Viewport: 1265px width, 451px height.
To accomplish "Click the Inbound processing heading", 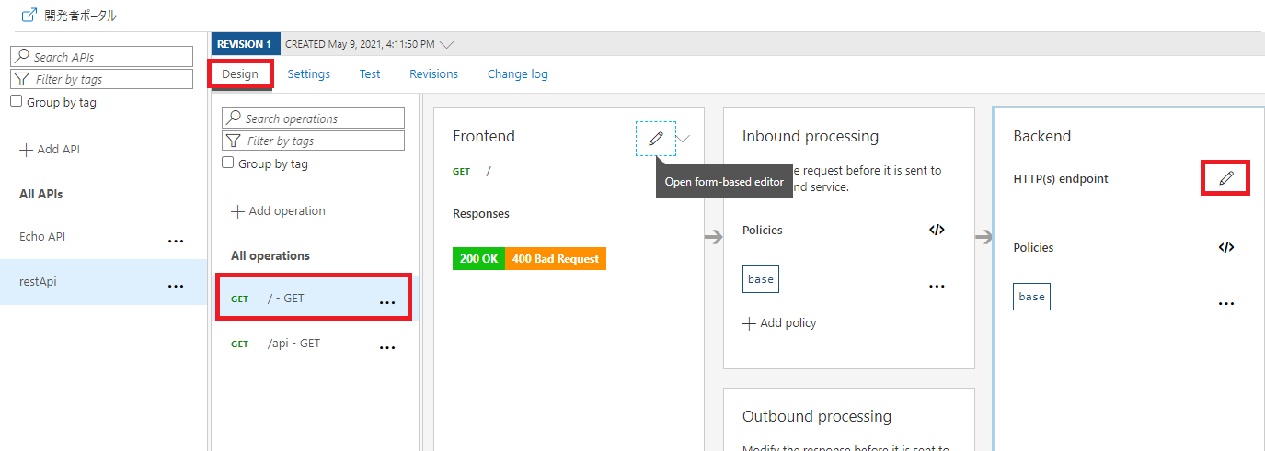I will point(811,136).
